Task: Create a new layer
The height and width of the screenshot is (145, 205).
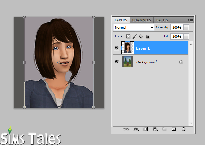Action: pyautogui.click(x=174, y=129)
